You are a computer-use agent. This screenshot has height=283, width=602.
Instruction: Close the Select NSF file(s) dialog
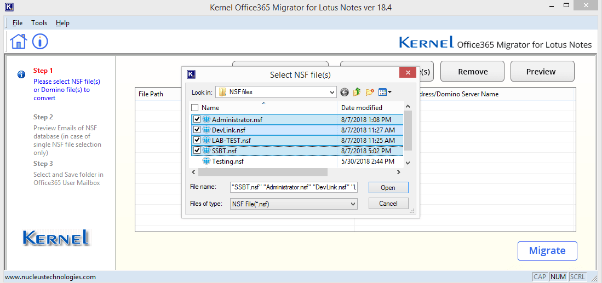[408, 72]
